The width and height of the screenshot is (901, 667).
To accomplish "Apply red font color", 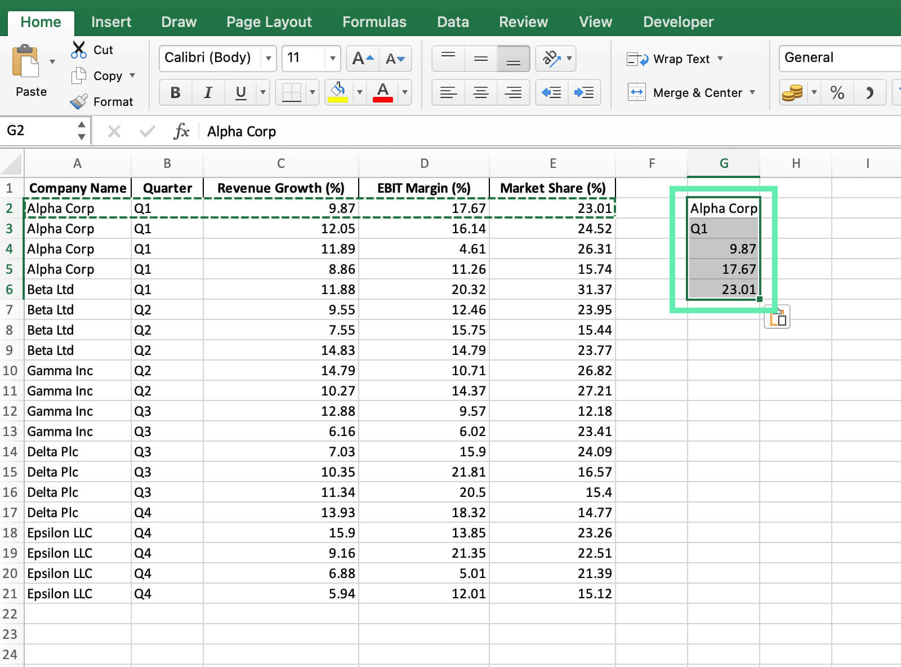I will pyautogui.click(x=383, y=92).
